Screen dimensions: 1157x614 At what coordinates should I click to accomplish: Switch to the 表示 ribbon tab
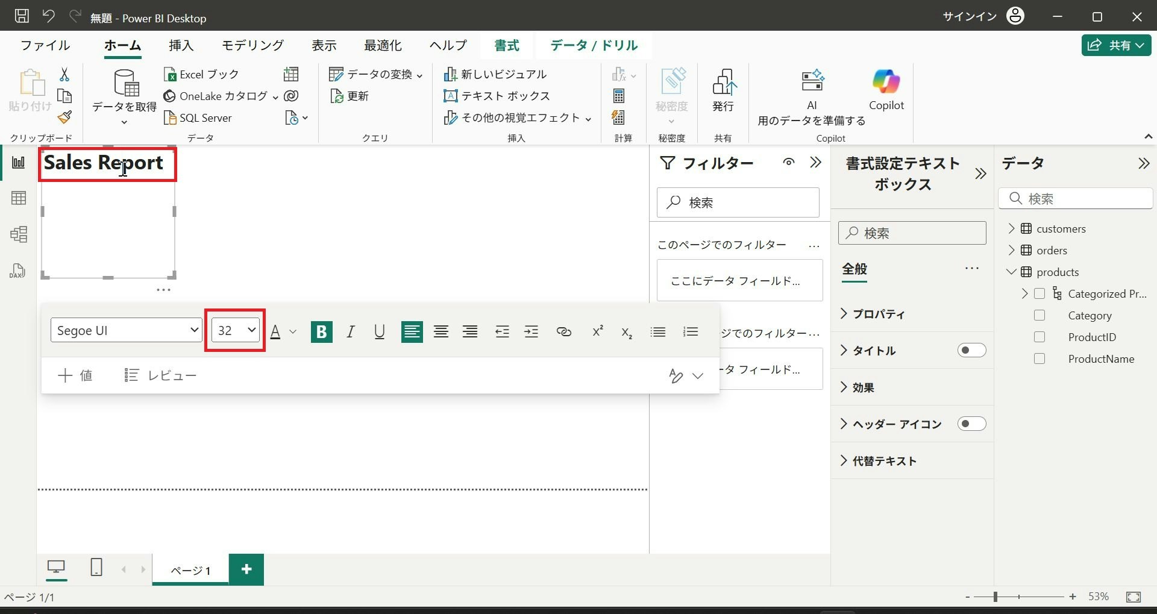[x=324, y=45]
